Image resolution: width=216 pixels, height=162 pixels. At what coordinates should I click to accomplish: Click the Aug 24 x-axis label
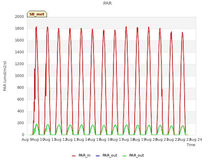click(196, 139)
